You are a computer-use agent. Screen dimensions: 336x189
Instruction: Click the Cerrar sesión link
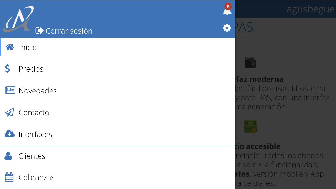point(64,31)
